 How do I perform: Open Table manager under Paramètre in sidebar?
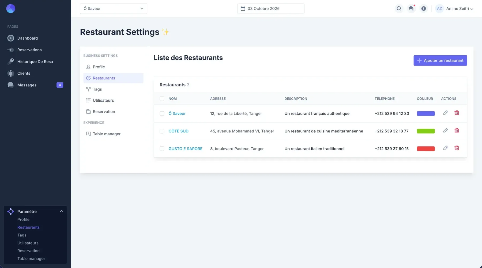31,259
